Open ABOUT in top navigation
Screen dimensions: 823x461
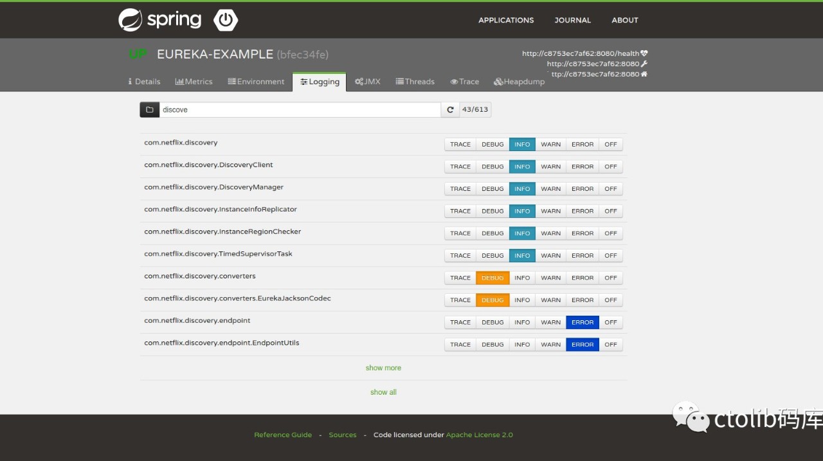[x=625, y=20]
